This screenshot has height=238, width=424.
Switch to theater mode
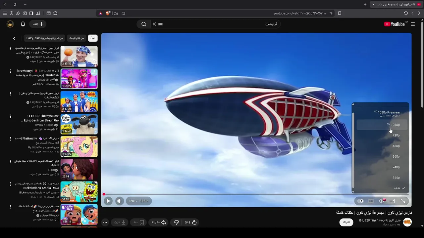pos(392,201)
